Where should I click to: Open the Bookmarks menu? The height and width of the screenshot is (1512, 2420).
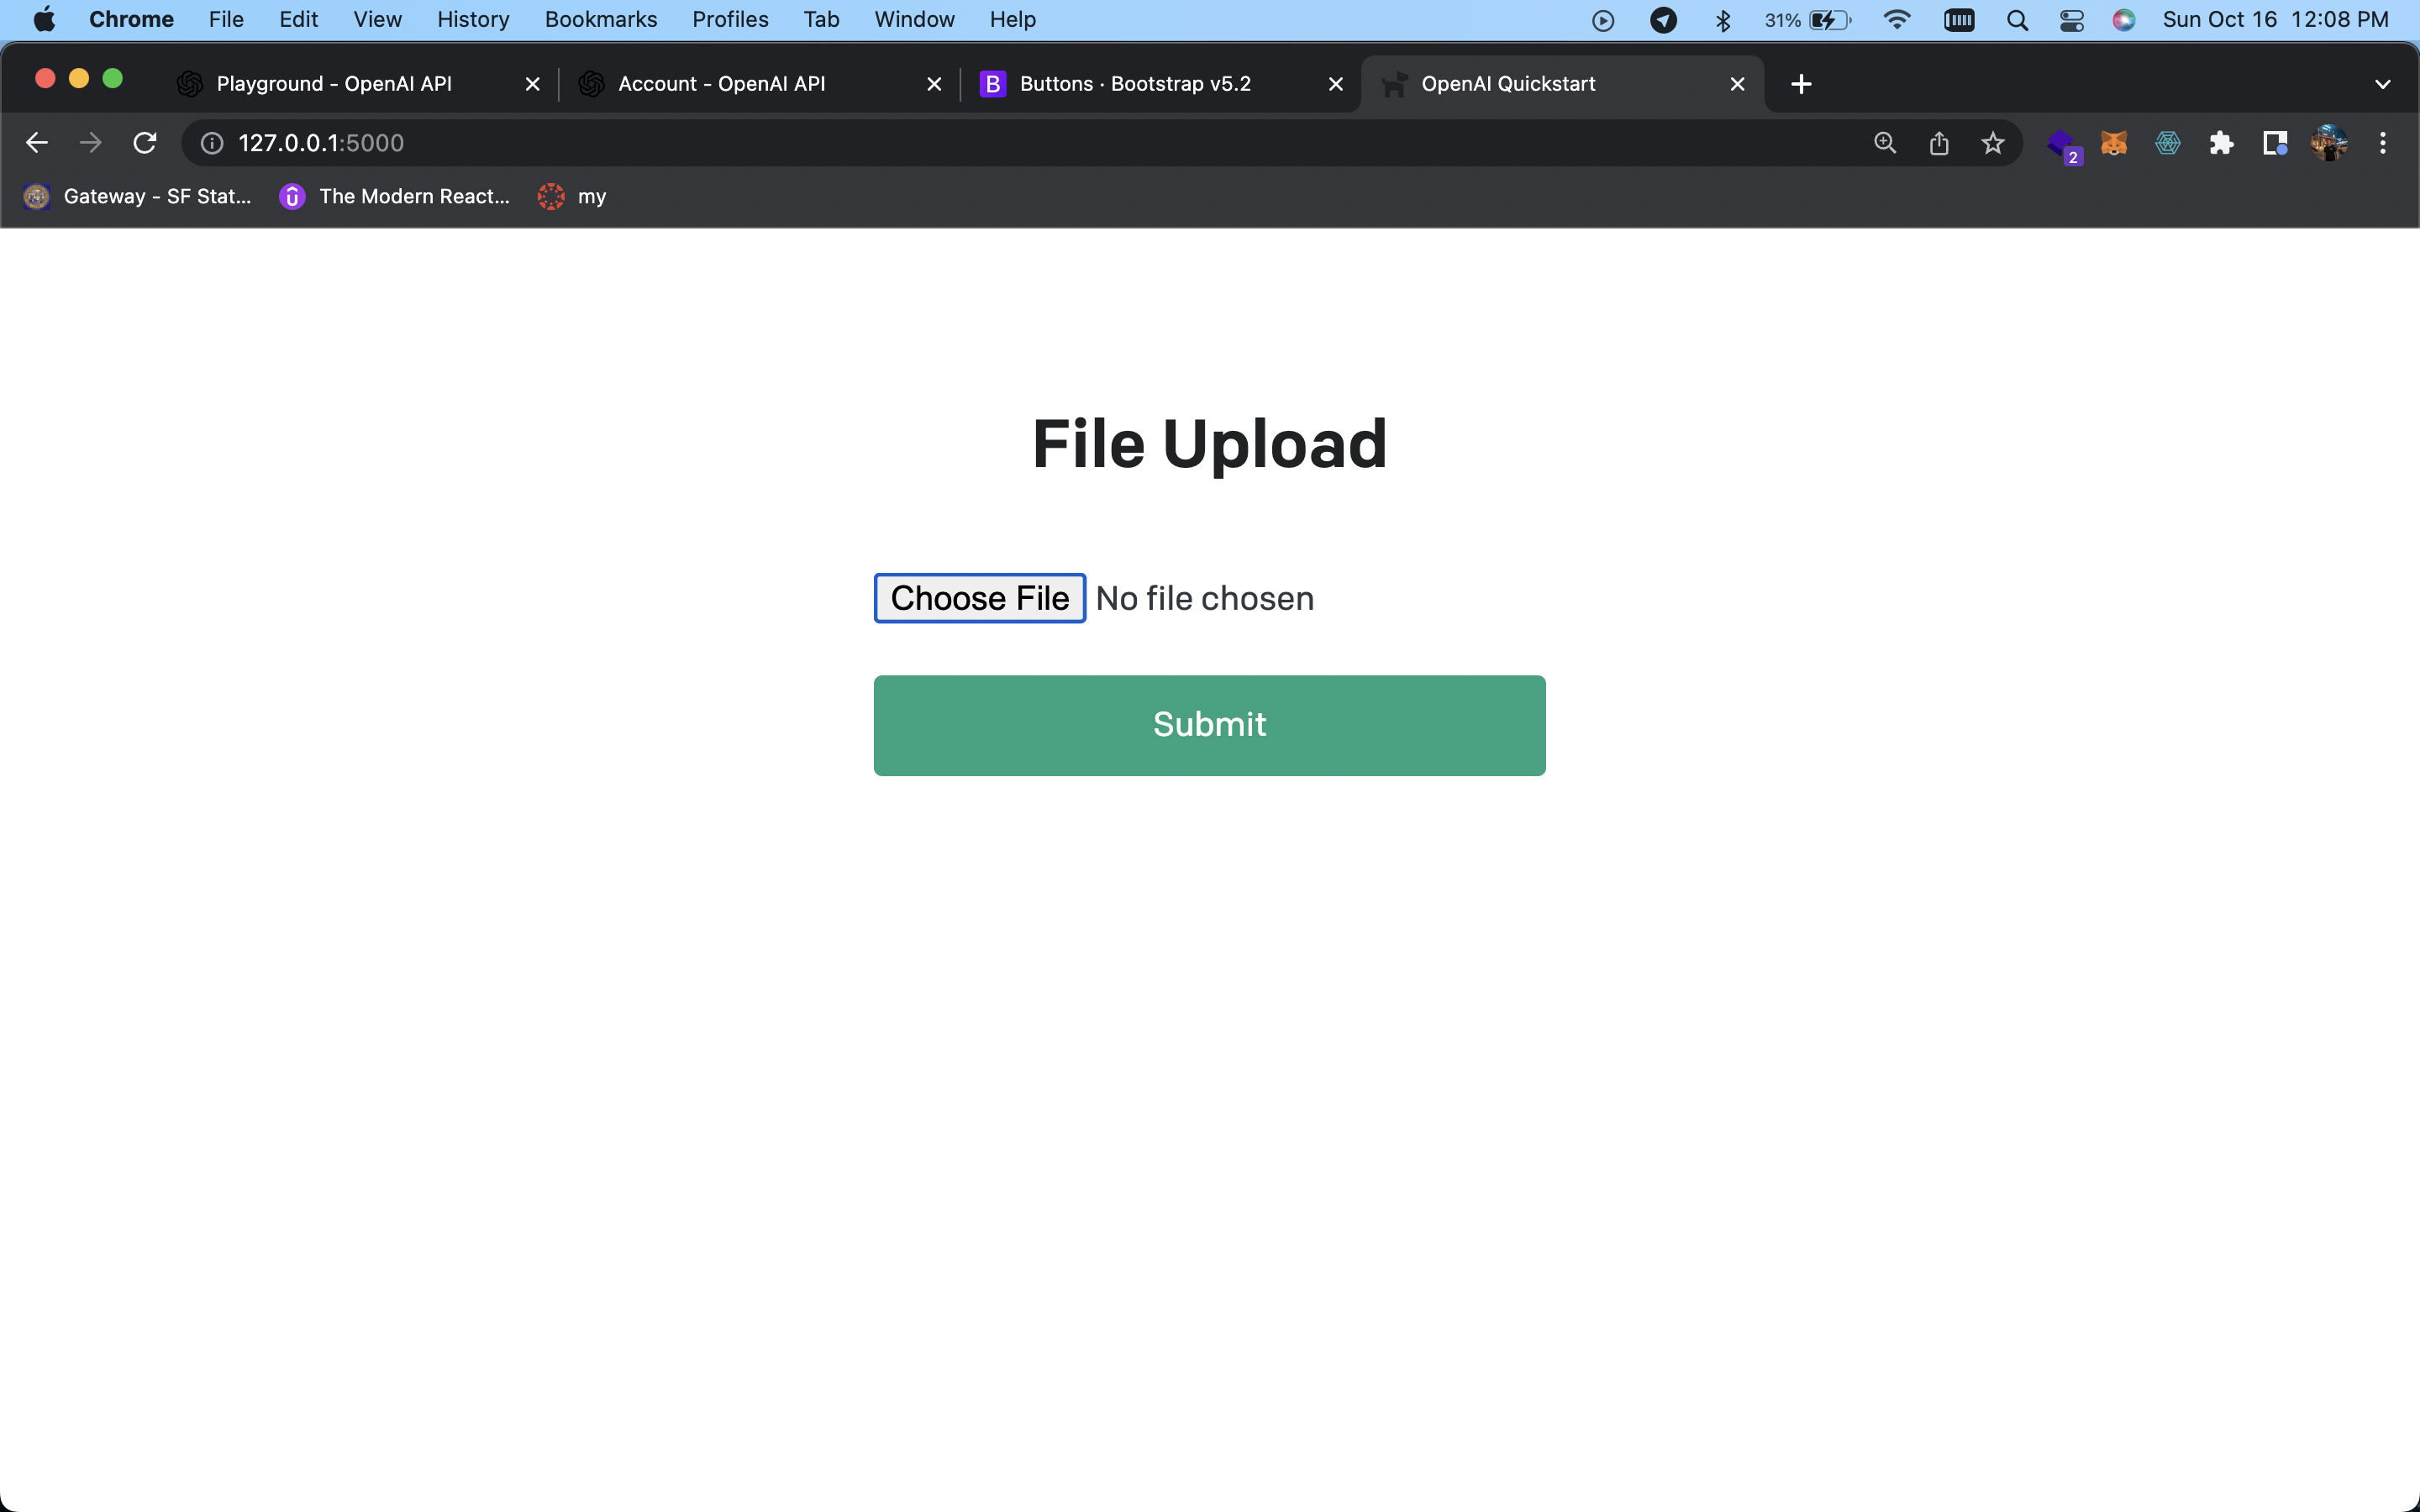click(x=600, y=20)
